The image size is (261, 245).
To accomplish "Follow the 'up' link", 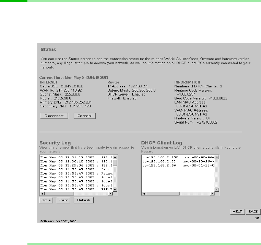I will (x=257, y=218).
